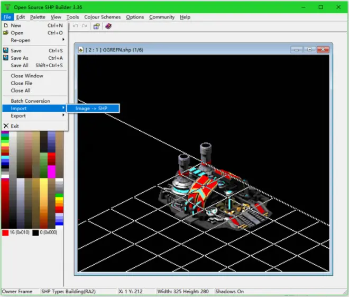
Task: Choose New from the File menu
Action: coord(35,25)
